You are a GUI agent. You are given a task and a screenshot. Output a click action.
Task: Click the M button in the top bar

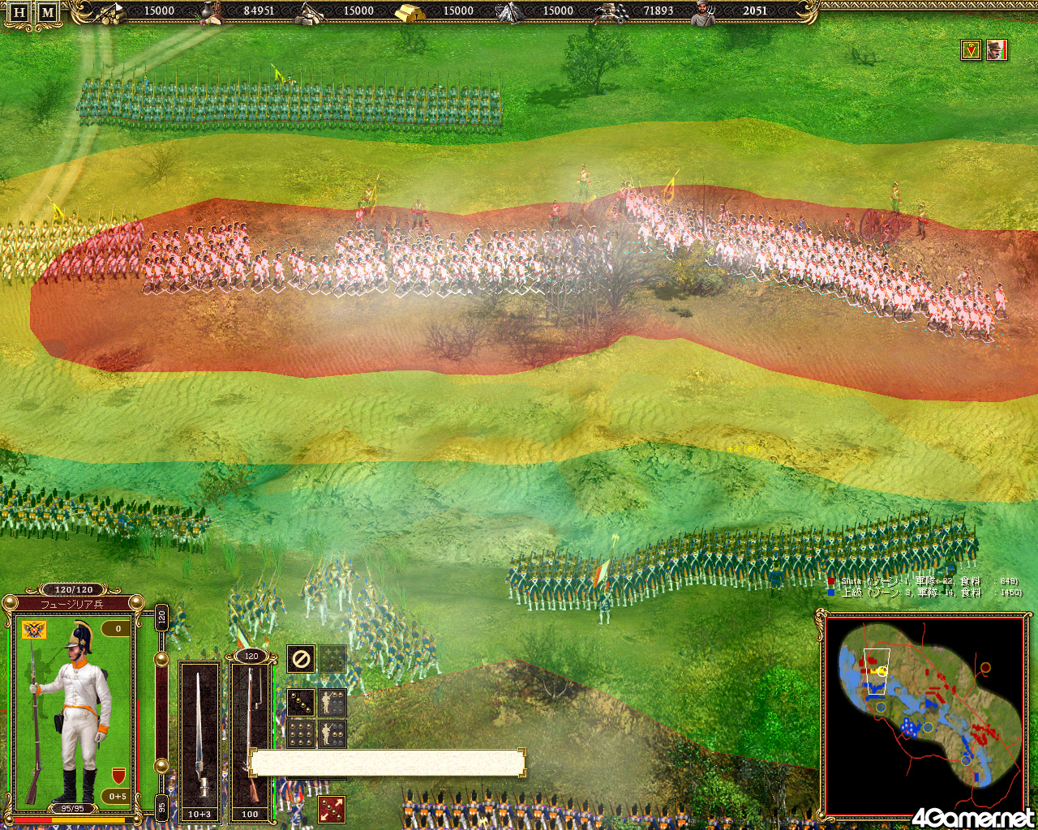[x=48, y=12]
